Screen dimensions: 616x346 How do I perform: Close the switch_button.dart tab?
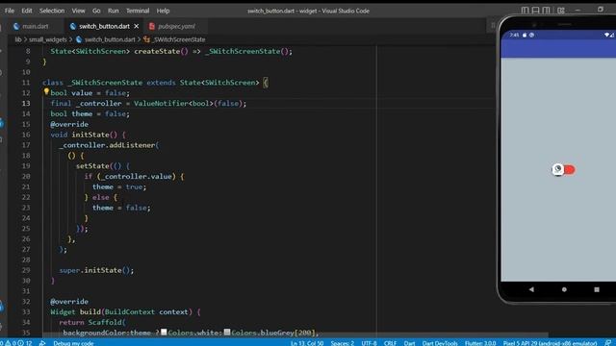[x=137, y=26]
